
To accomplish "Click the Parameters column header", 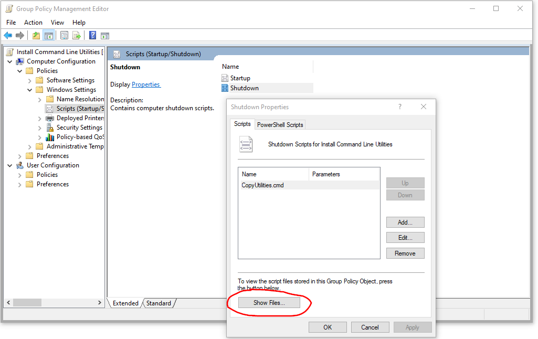I will point(344,174).
